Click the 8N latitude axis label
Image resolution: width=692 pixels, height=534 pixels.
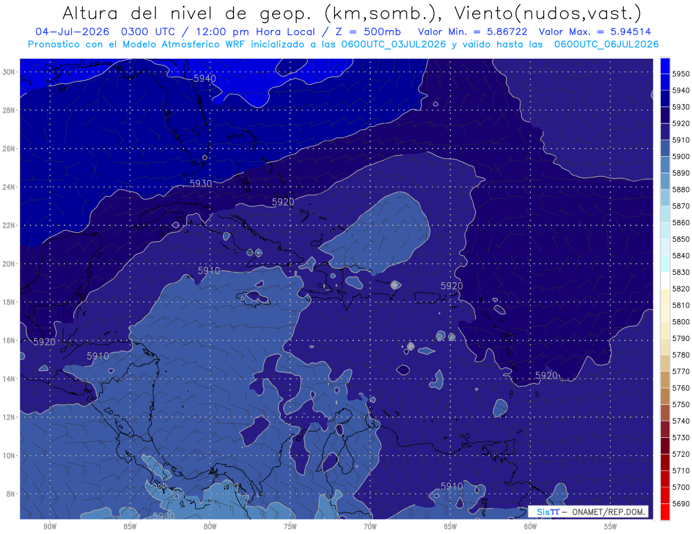(10, 494)
